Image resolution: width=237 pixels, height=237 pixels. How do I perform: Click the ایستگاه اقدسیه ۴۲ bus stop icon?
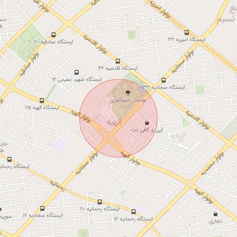coord(118,61)
